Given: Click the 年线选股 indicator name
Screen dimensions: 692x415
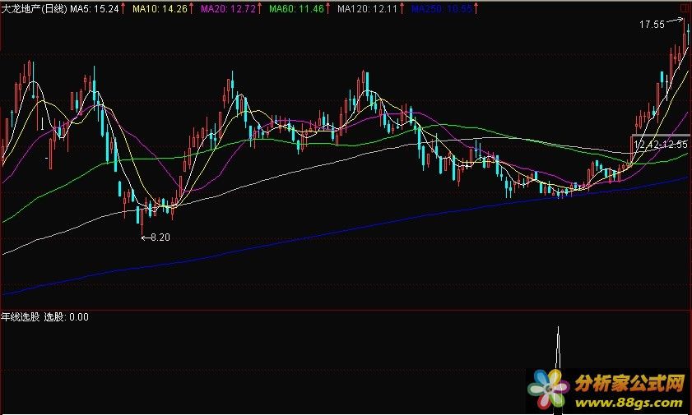Looking at the screenshot, I should tap(21, 317).
